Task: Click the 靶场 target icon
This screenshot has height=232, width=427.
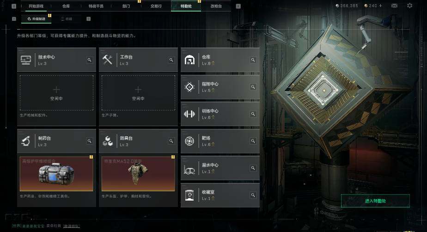Action: [x=189, y=141]
